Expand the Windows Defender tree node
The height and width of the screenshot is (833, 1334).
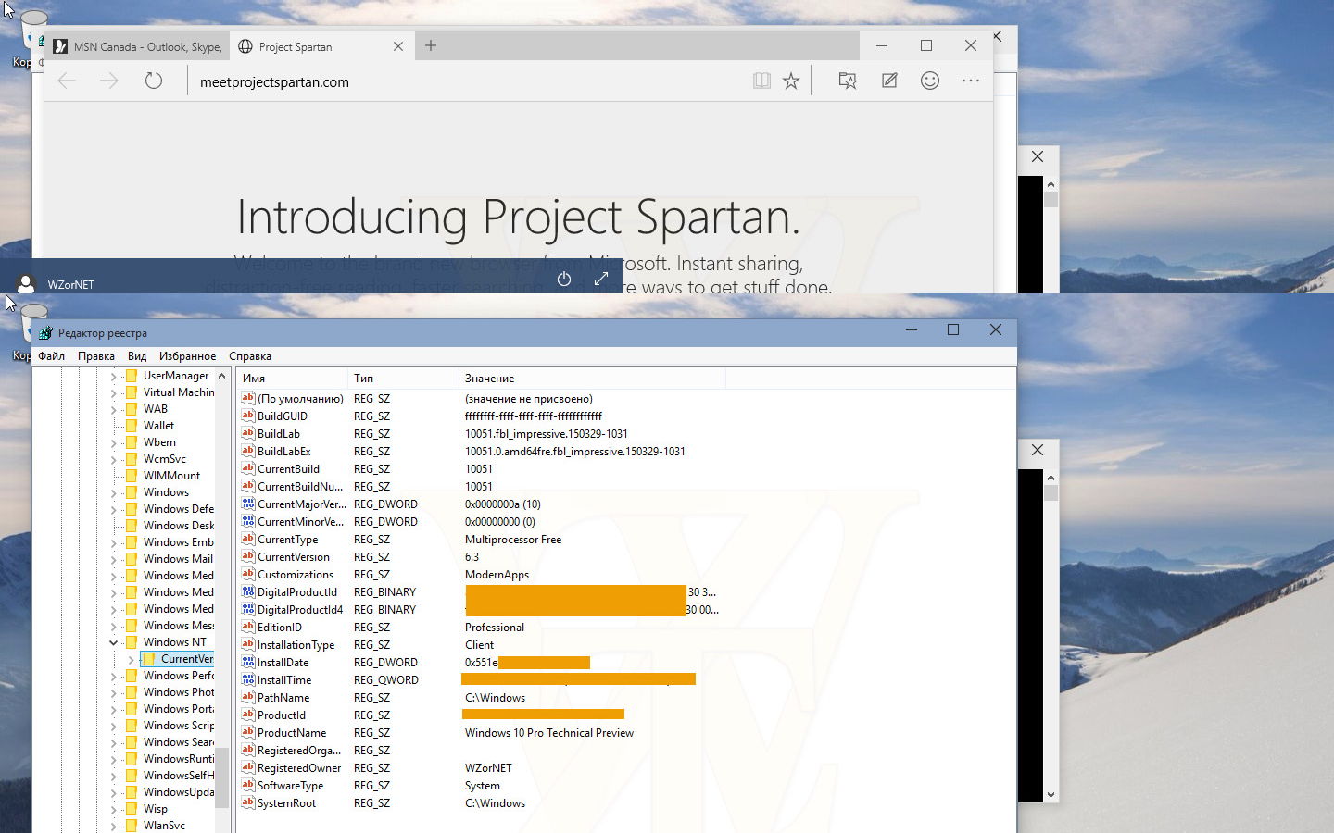coord(114,509)
